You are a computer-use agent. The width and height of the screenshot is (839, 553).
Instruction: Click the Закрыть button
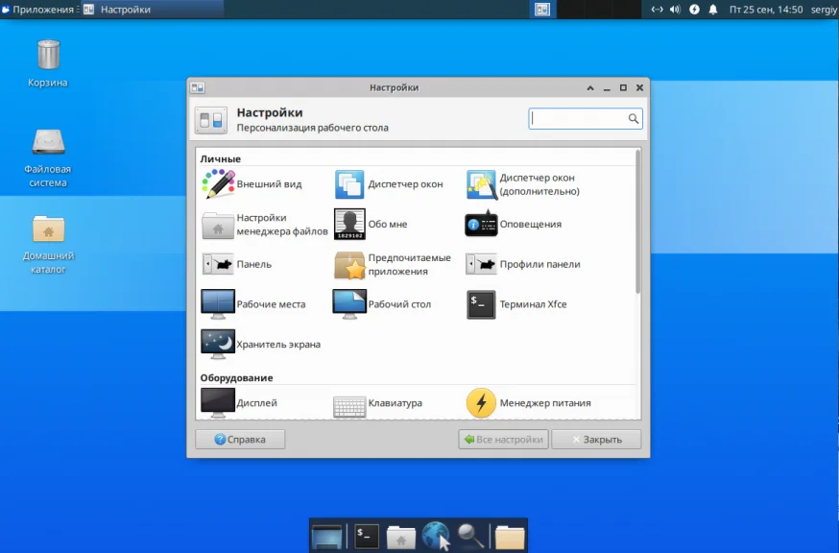tap(596, 440)
